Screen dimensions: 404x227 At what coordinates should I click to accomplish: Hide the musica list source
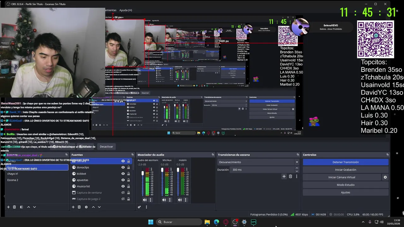click(123, 186)
